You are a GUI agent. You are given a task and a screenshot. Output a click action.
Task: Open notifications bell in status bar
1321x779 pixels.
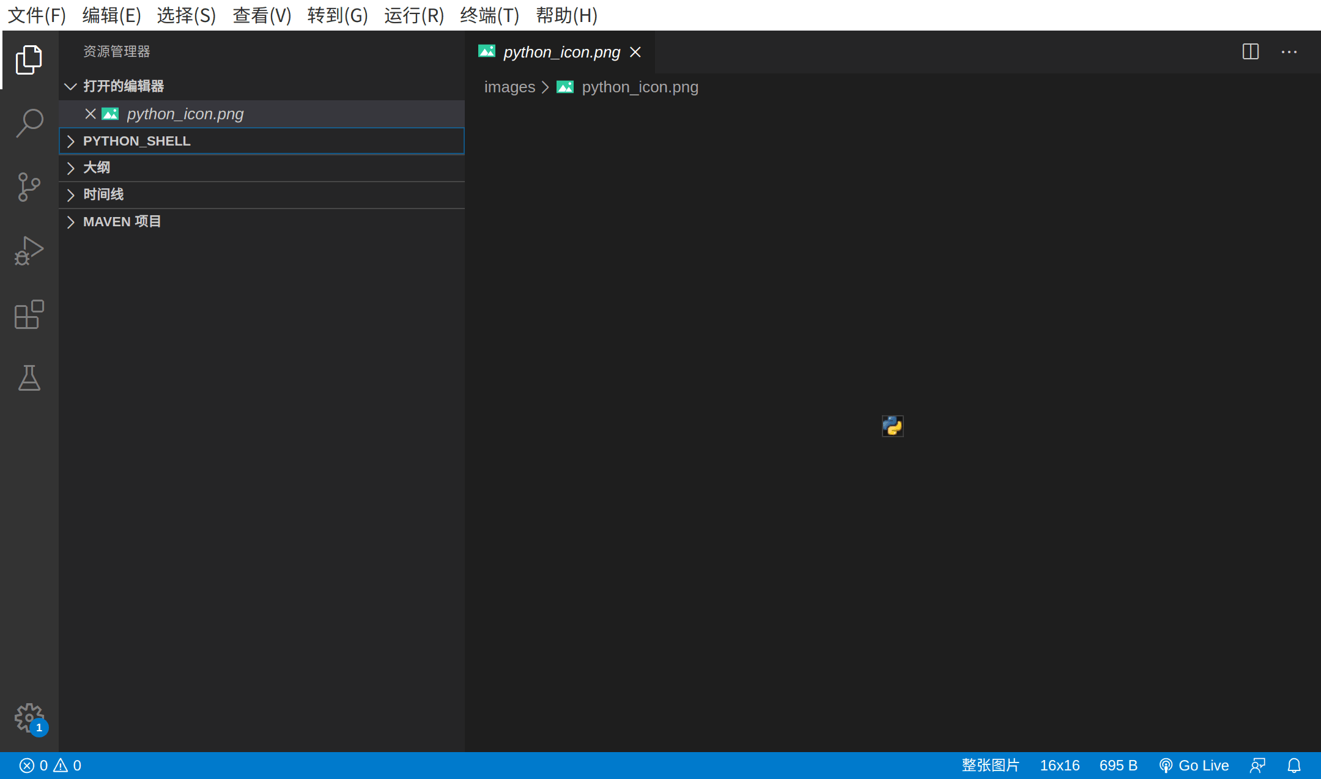[x=1294, y=766]
